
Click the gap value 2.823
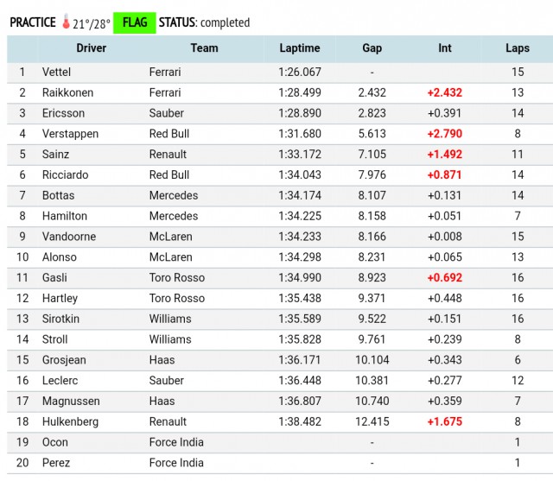pos(372,113)
